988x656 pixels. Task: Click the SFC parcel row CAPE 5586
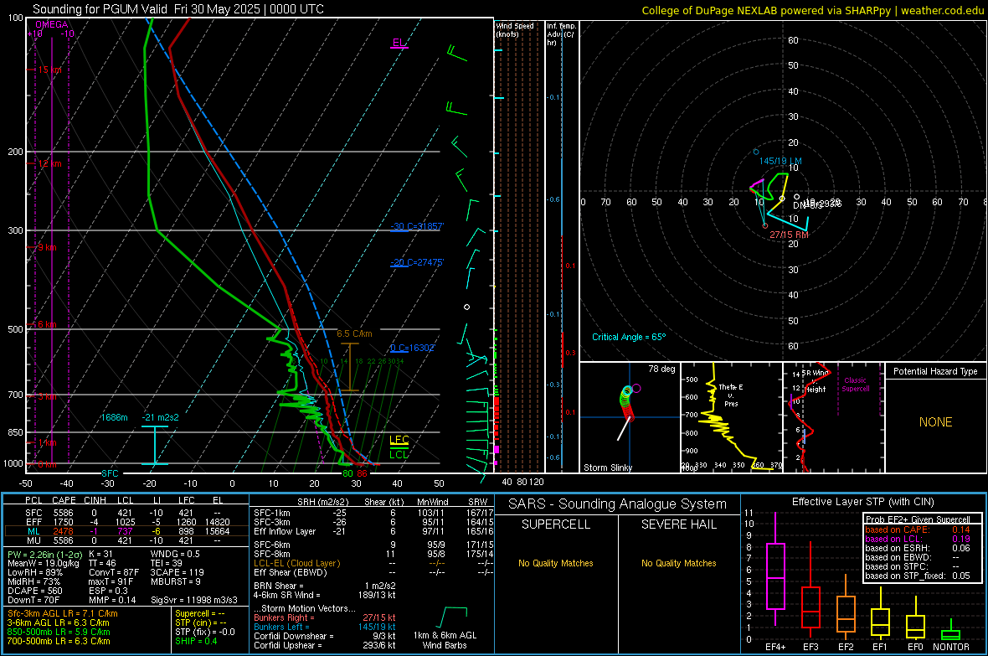(x=63, y=513)
